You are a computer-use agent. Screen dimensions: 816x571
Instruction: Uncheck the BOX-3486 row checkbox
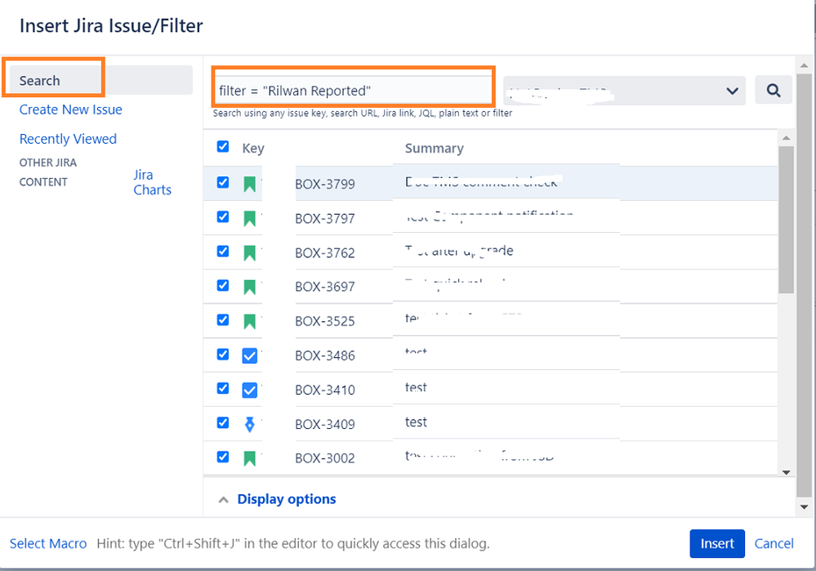[x=223, y=354]
